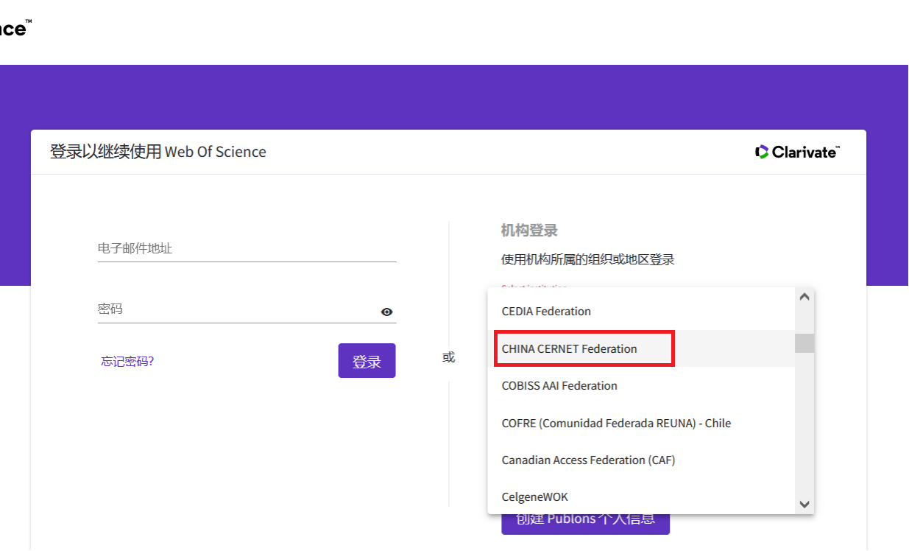This screenshot has width=909, height=551.
Task: Select COBISS AAI Federation option
Action: tap(641, 385)
